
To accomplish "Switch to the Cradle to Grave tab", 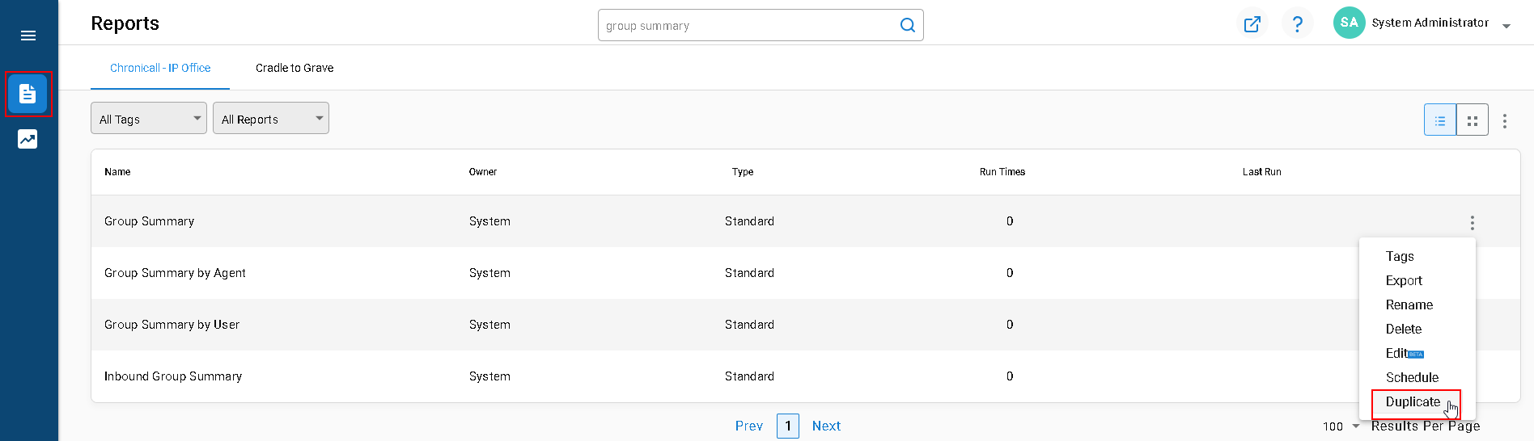I will point(295,68).
